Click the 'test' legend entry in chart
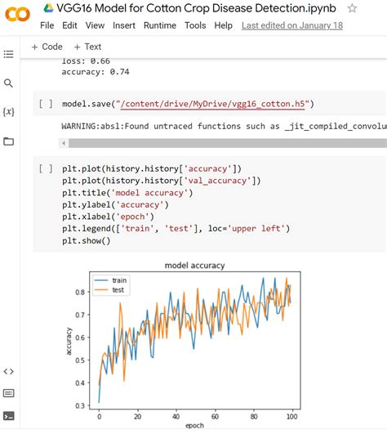 [x=109, y=290]
